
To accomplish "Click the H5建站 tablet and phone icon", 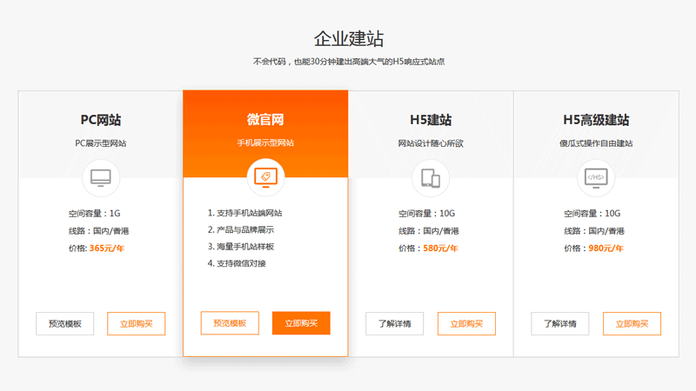I will click(x=431, y=177).
